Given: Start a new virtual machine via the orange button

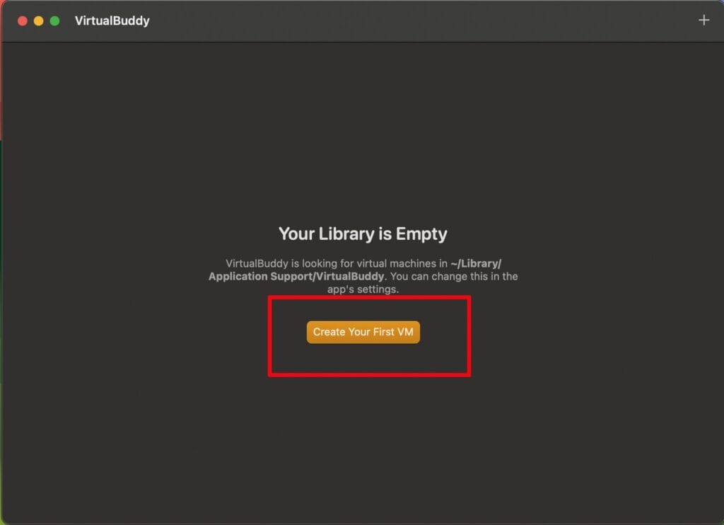Looking at the screenshot, I should tap(363, 332).
